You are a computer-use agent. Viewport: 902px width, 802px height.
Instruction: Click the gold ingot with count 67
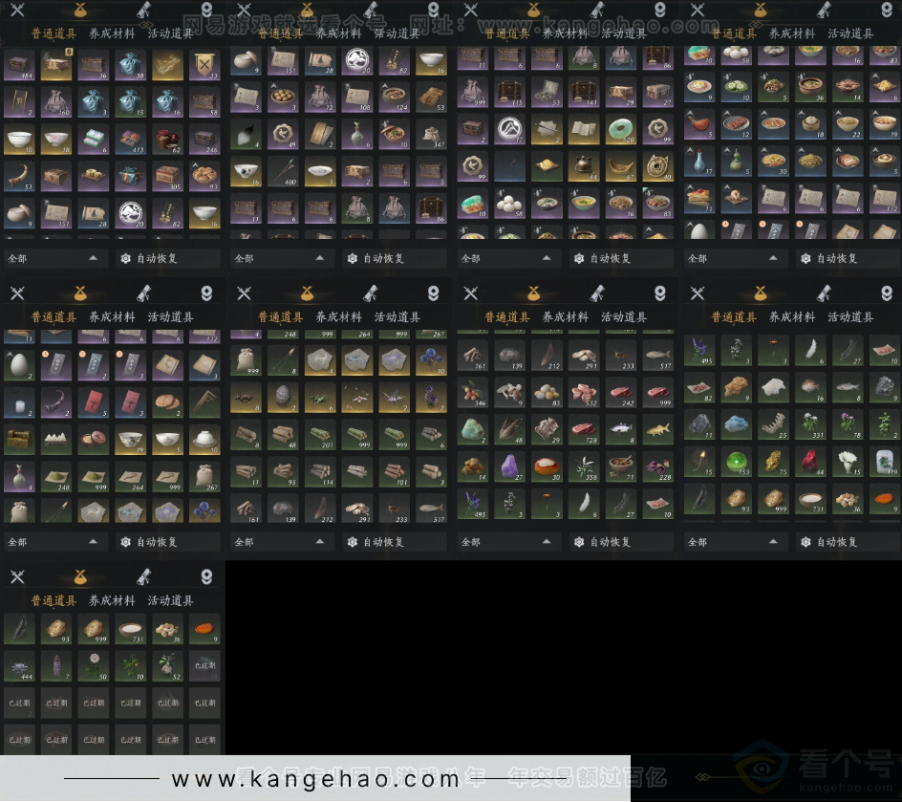621,167
